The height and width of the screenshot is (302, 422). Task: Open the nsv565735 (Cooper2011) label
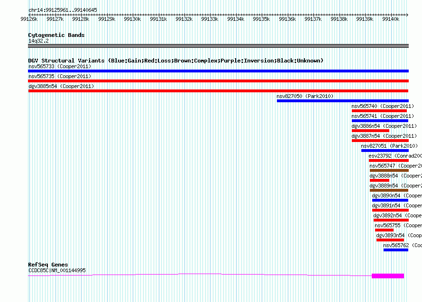coord(60,76)
